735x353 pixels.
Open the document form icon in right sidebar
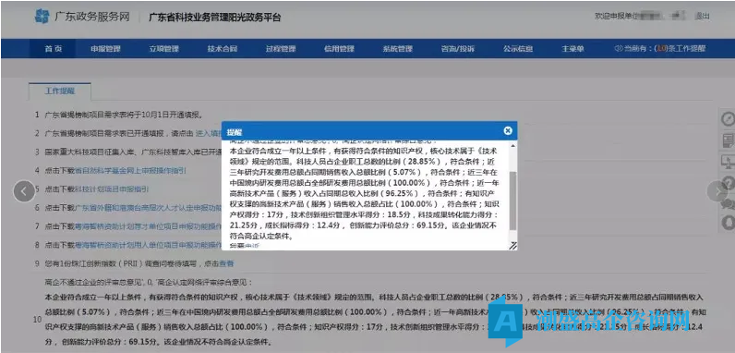pyautogui.click(x=728, y=140)
